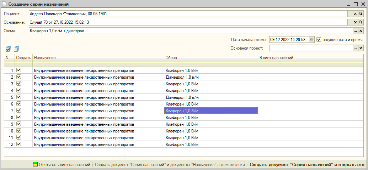Clear the Пациент field
This screenshot has height=170, width=368.
tap(355, 14)
